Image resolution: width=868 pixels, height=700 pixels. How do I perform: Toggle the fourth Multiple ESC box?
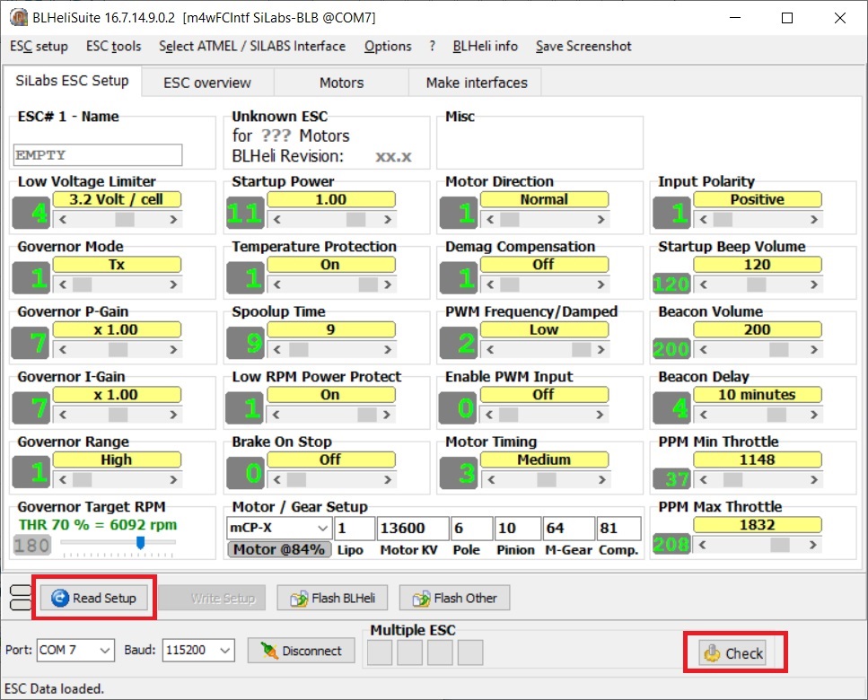[470, 652]
